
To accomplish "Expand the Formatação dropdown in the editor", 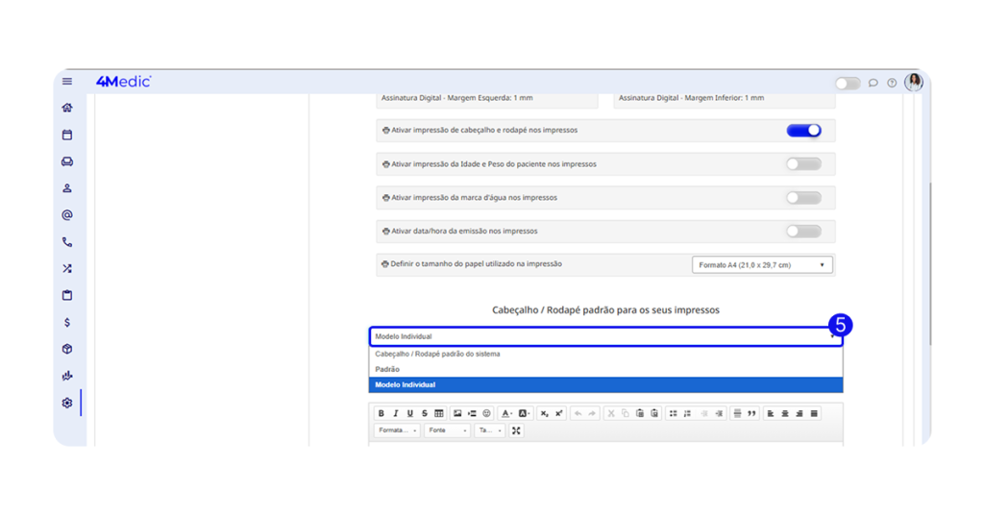I will click(398, 430).
